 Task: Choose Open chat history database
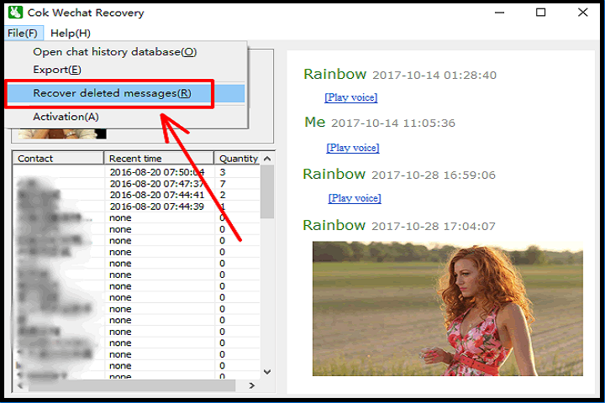(114, 52)
